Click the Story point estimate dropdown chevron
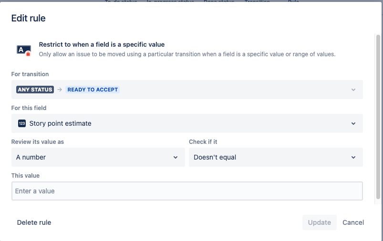 click(x=353, y=123)
